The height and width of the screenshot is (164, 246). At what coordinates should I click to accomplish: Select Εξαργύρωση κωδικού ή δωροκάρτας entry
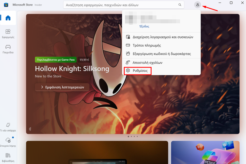click(x=161, y=54)
